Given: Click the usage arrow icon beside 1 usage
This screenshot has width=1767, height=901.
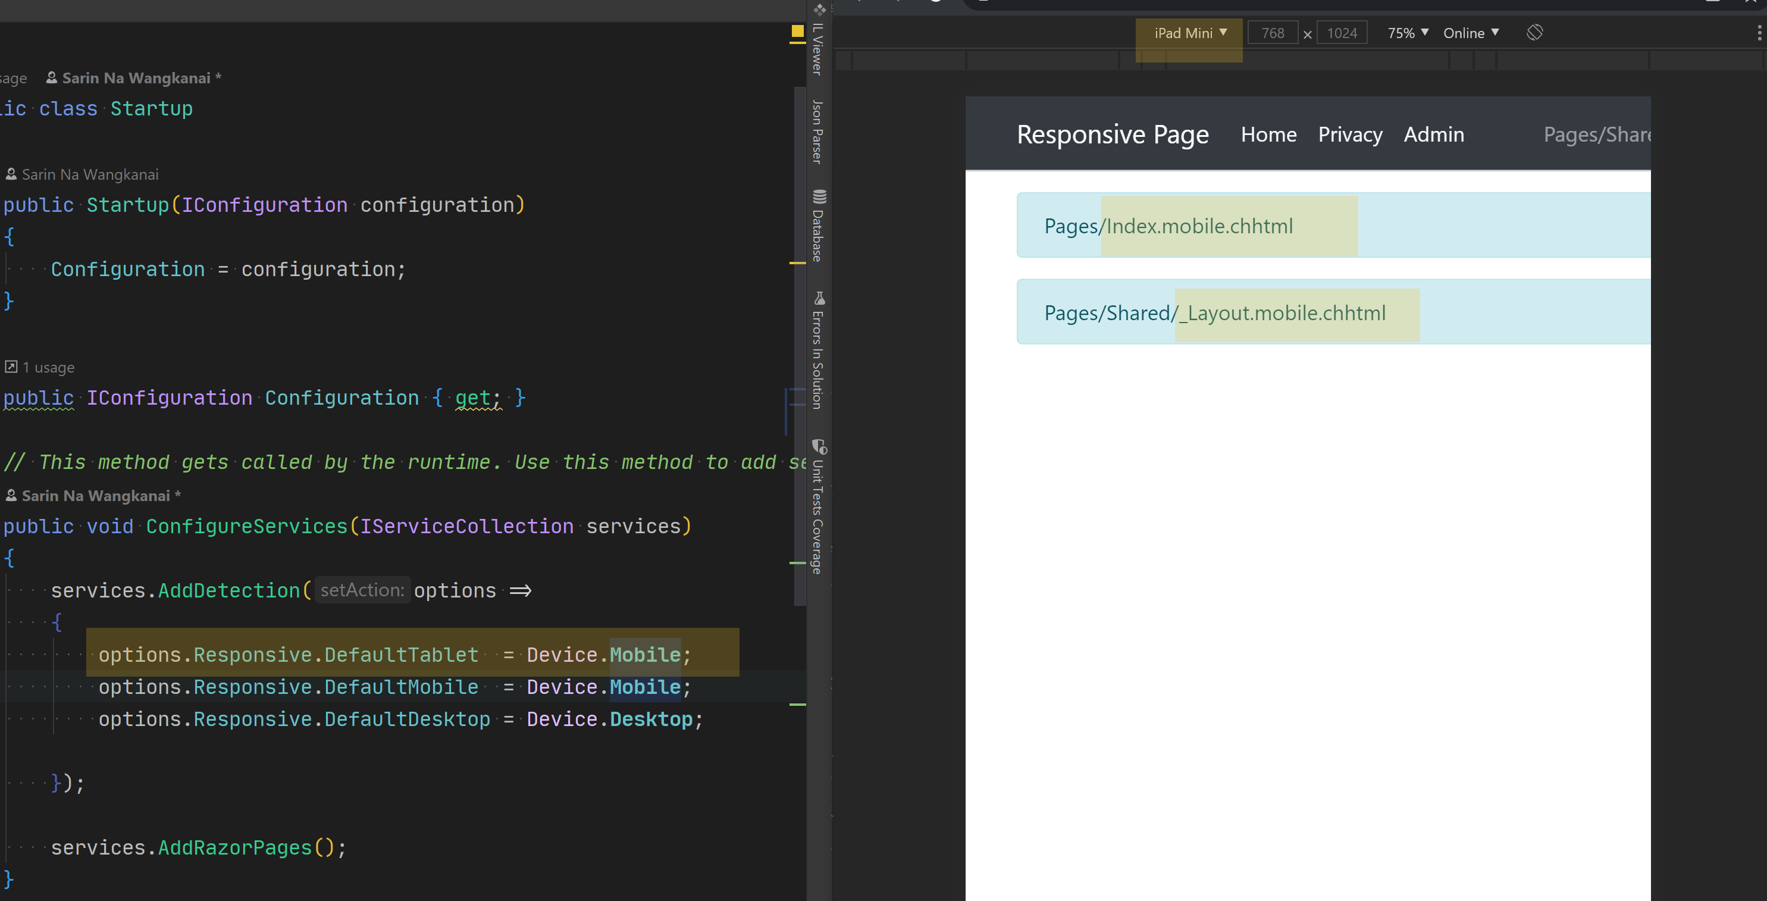Looking at the screenshot, I should pos(10,367).
